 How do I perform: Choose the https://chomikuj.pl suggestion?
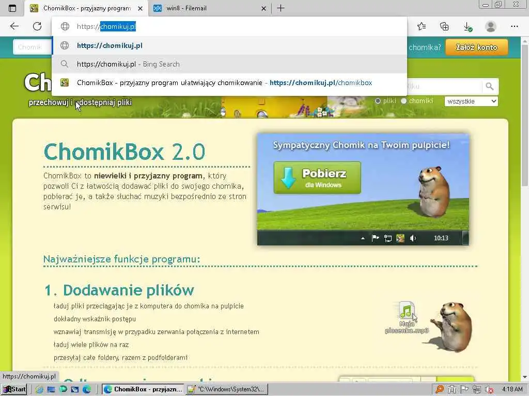[x=229, y=45]
